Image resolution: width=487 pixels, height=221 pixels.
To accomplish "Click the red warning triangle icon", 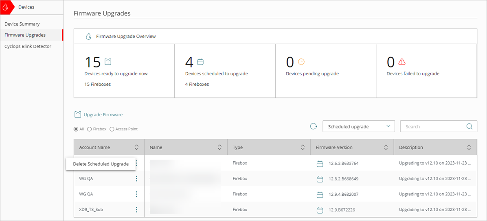I will (x=402, y=62).
